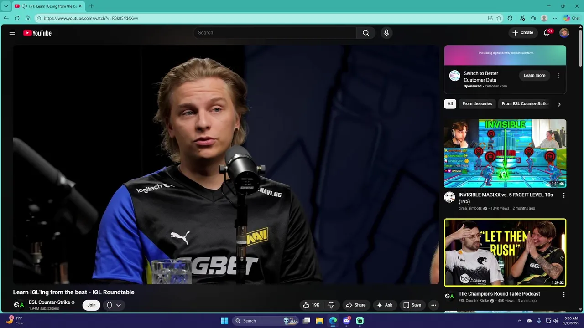Screen dimensions: 584x328
Task: Expand notification preferences chevron next to bell
Action: [x=118, y=305]
